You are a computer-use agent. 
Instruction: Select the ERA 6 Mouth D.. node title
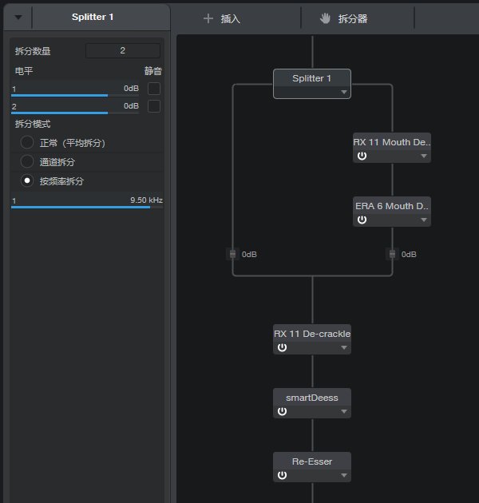[x=392, y=206]
